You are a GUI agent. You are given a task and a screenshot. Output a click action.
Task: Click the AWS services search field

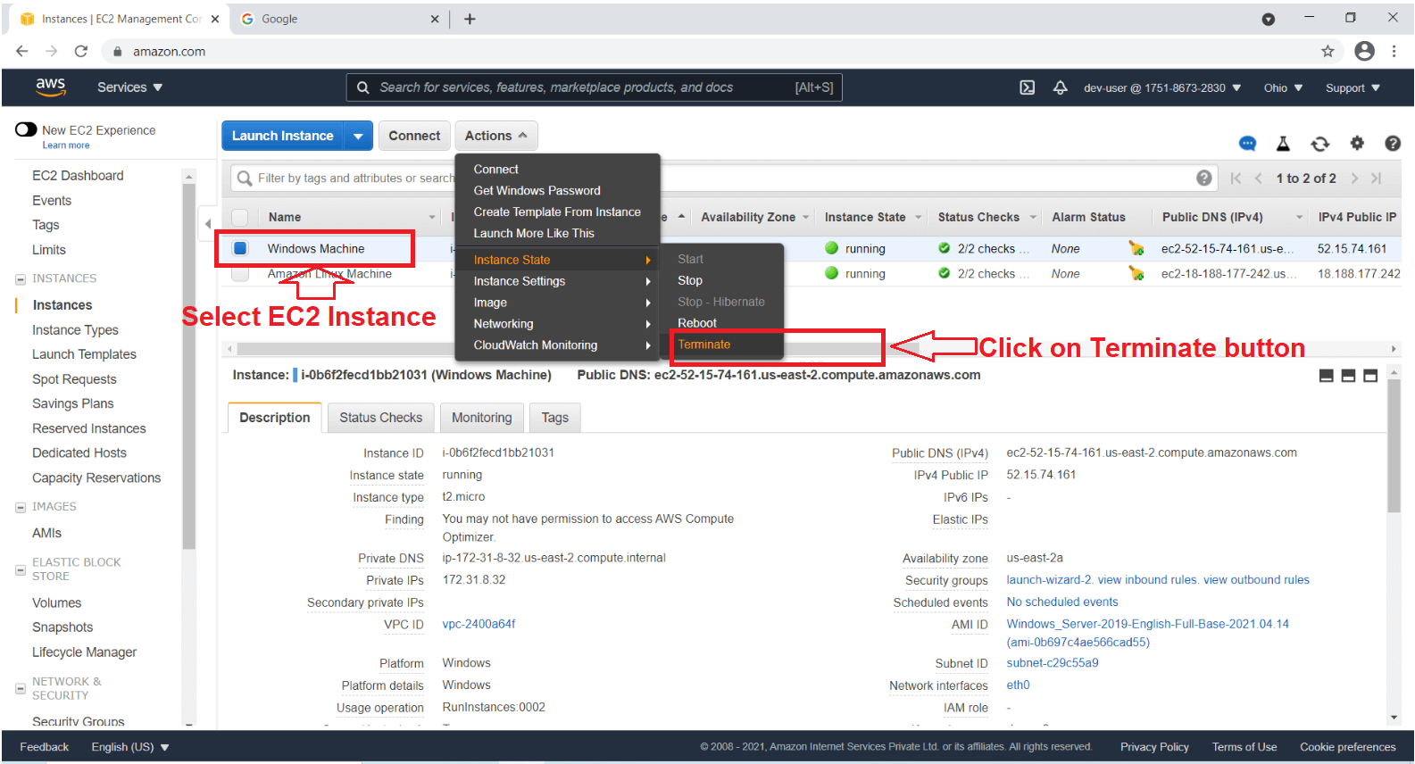pos(594,87)
